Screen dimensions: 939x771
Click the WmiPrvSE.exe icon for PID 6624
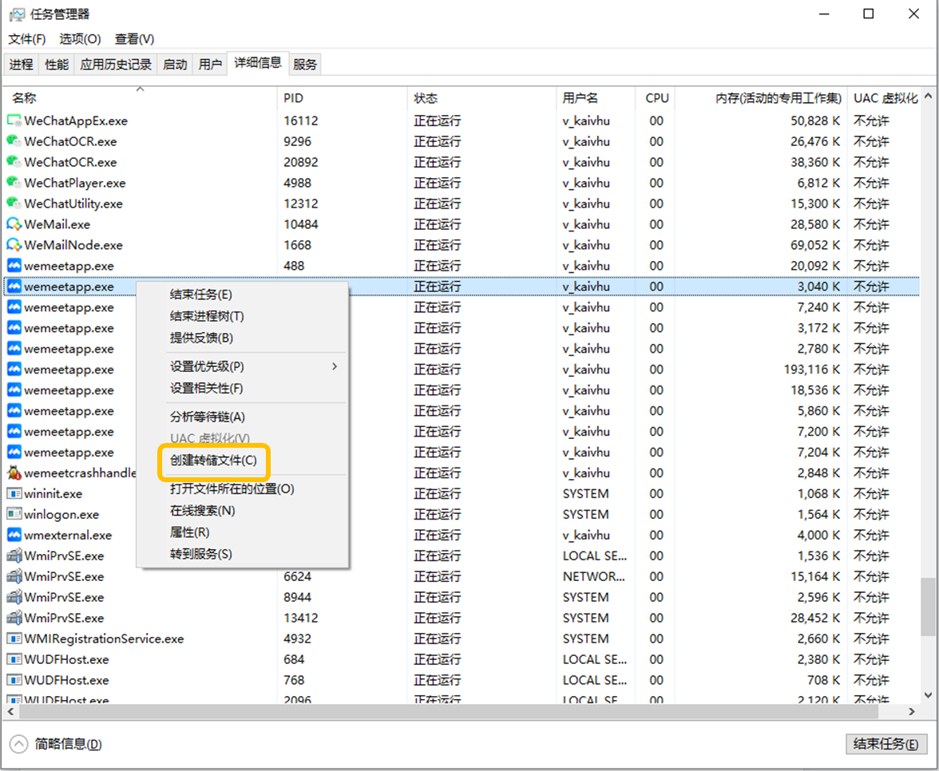click(x=14, y=576)
